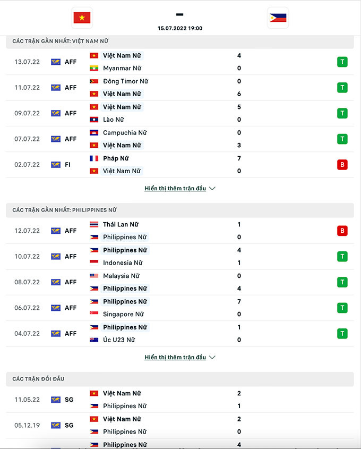Click the green T badge for Singapore match

[342, 308]
